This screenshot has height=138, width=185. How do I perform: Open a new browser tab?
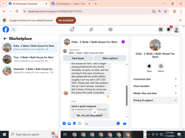point(96,4)
